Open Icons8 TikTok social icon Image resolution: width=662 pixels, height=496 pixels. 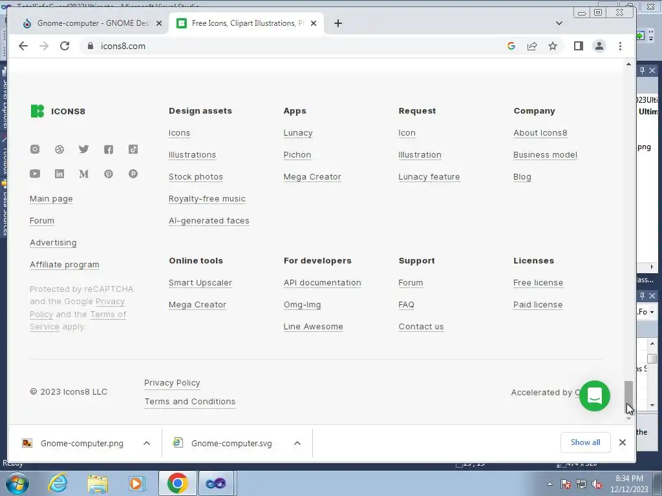133,149
